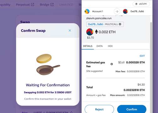158x113 pixels.
Task: Select the DETAILS tab
Action: pyautogui.click(x=88, y=46)
